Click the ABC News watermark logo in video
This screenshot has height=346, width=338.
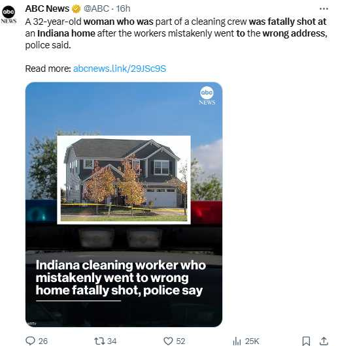click(x=207, y=95)
